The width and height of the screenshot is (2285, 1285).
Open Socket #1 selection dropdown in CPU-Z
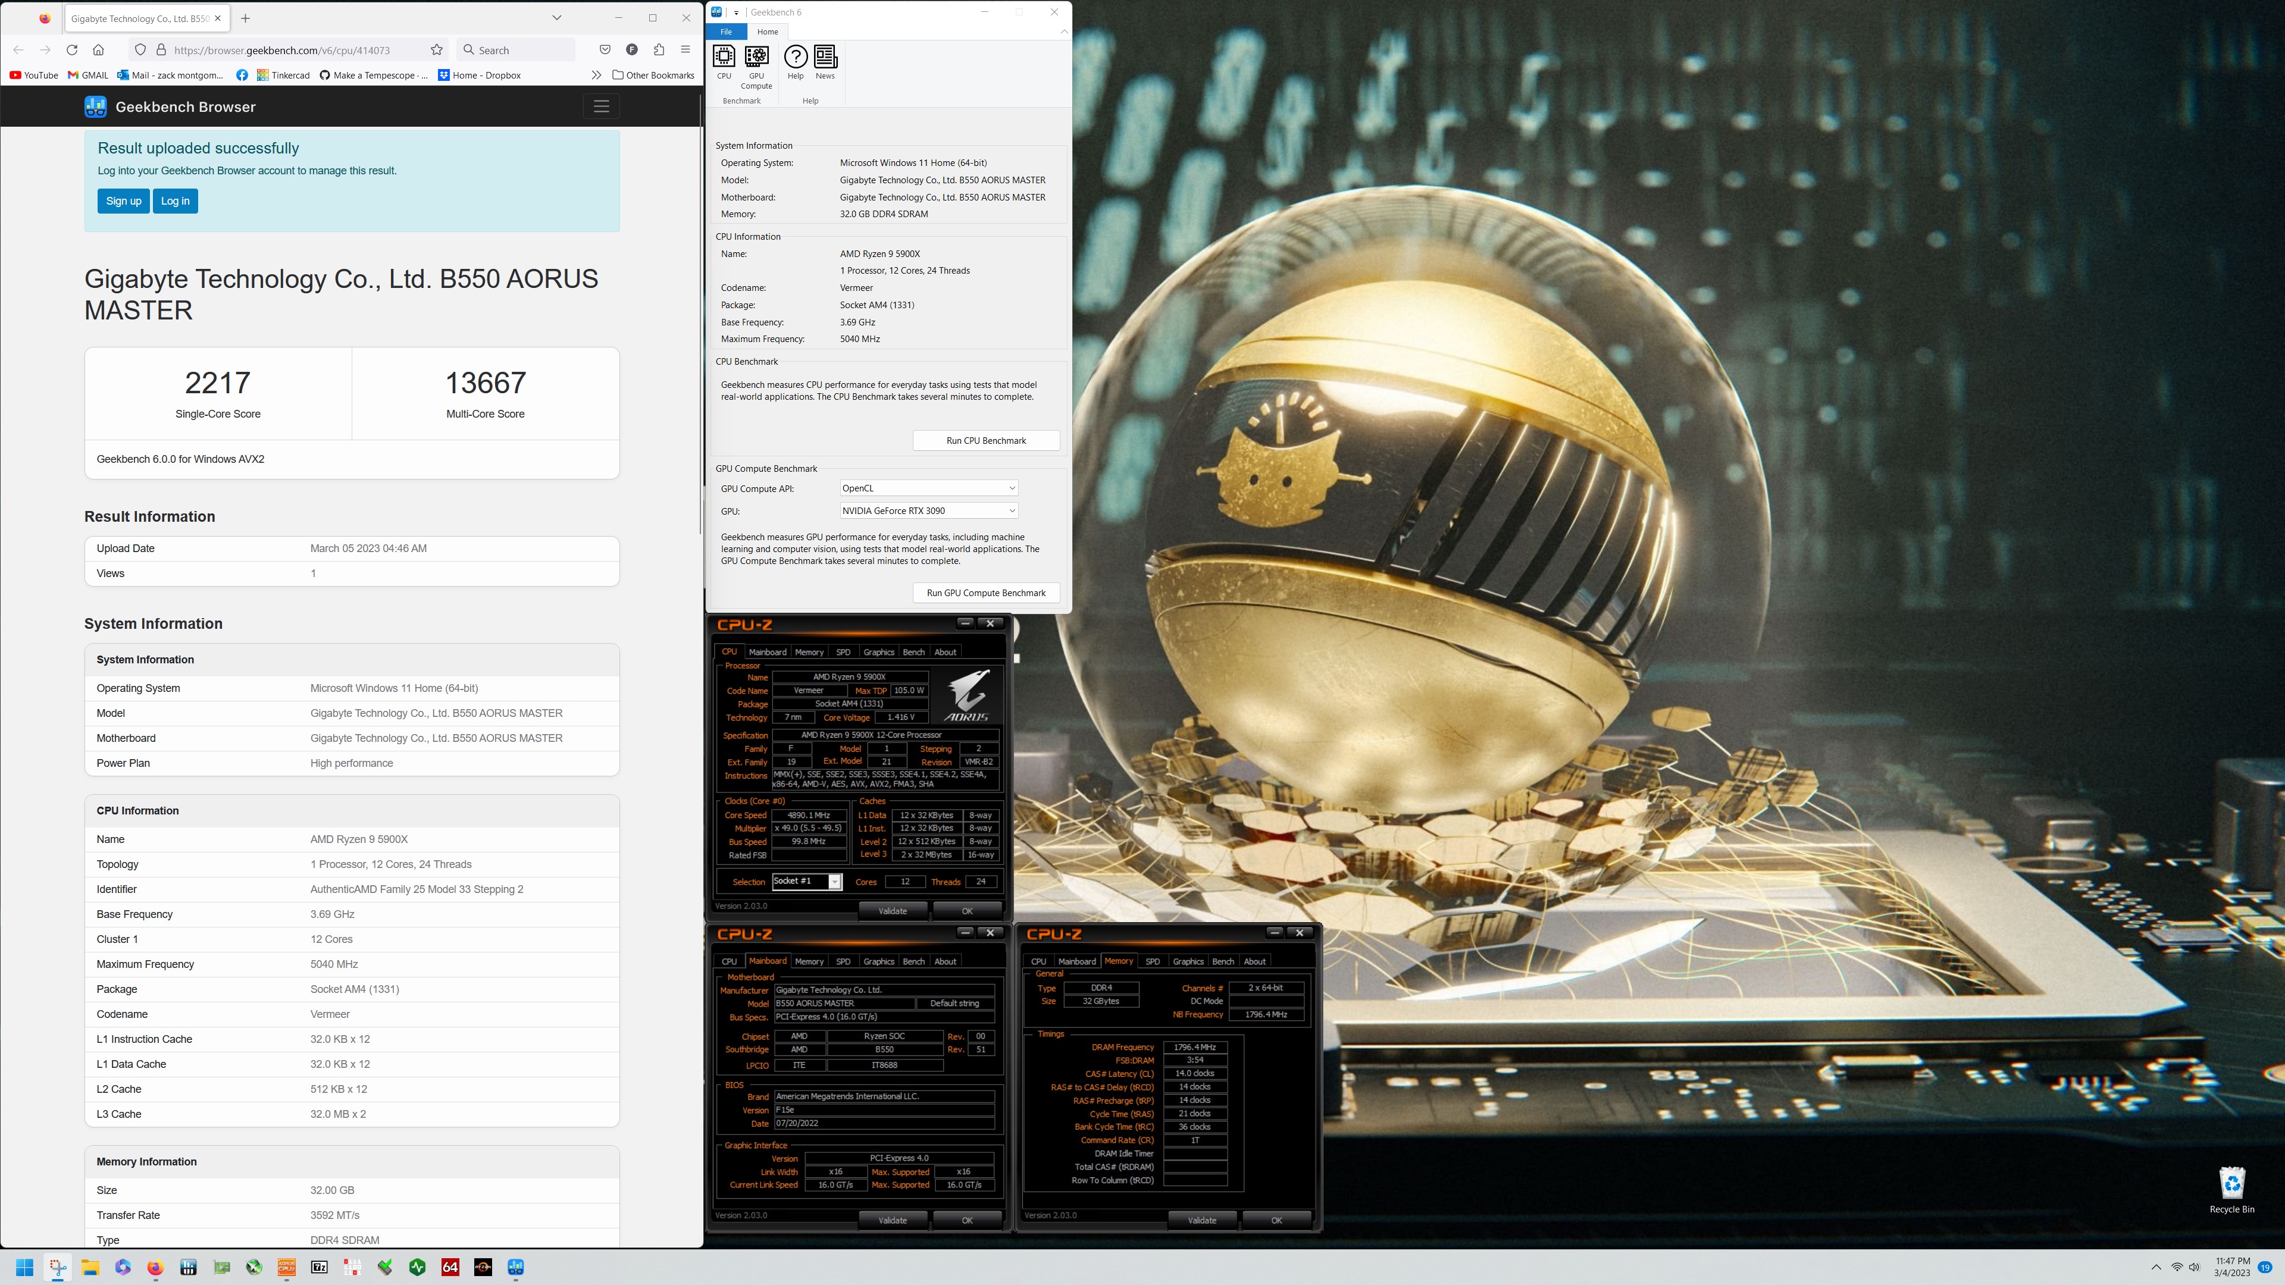tap(806, 882)
